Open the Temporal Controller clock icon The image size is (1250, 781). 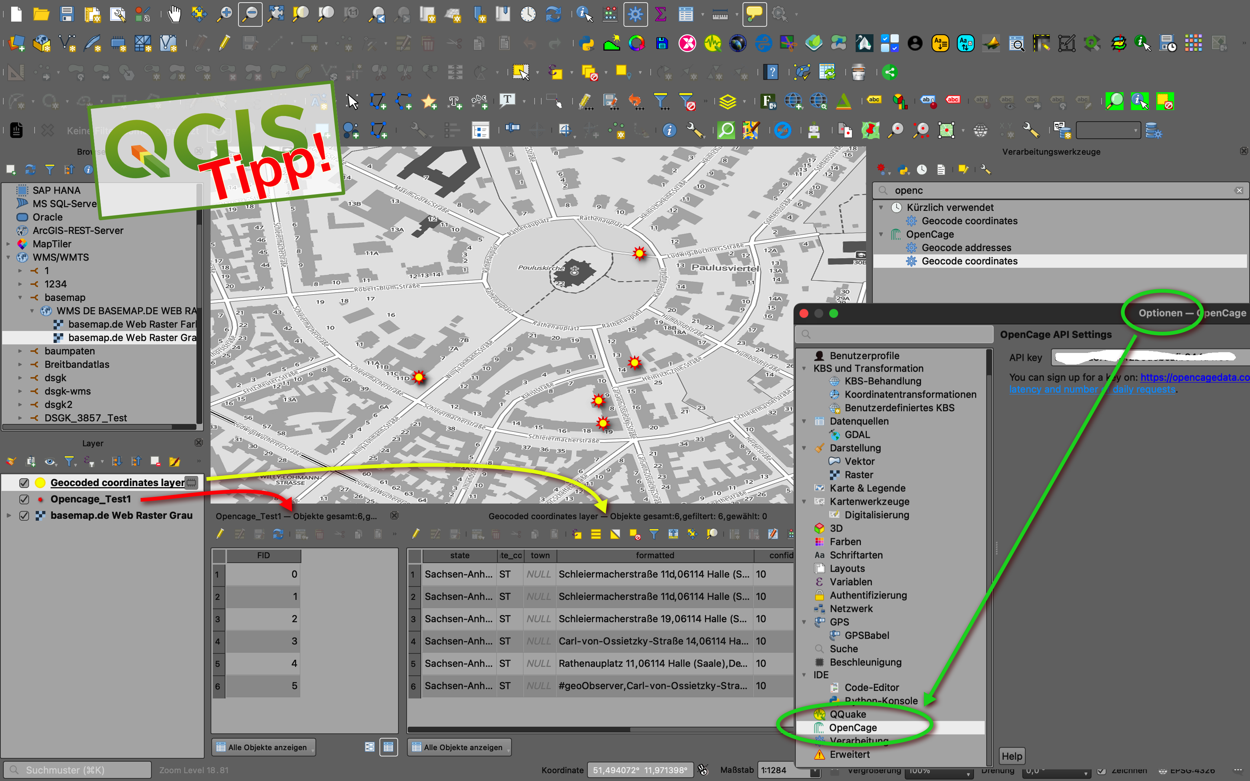click(x=528, y=14)
